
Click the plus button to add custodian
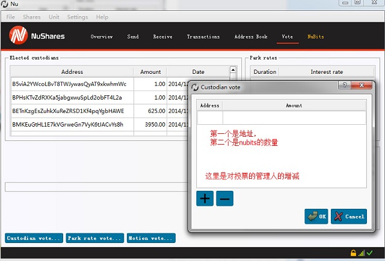[205, 199]
